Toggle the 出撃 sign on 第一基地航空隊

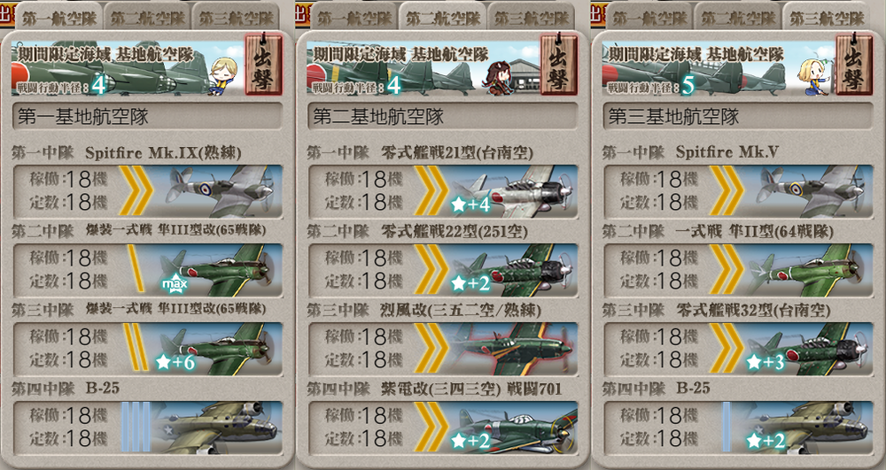click(263, 65)
